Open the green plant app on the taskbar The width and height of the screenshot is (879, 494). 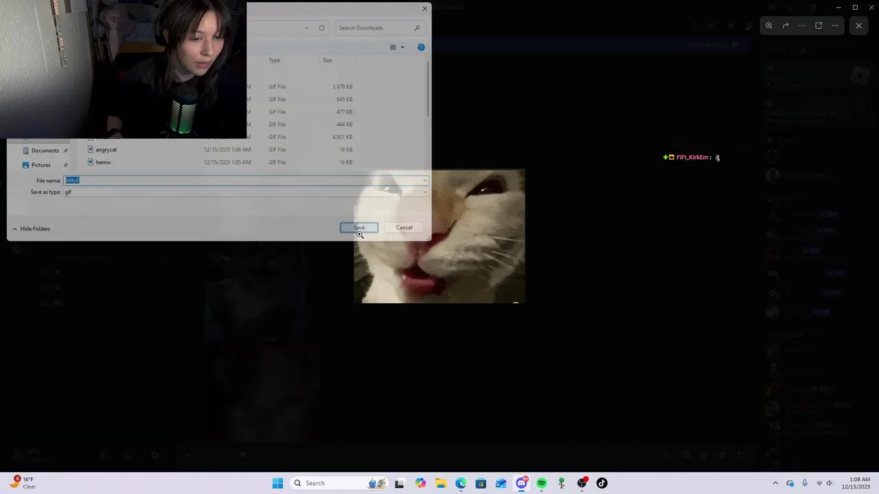(562, 483)
